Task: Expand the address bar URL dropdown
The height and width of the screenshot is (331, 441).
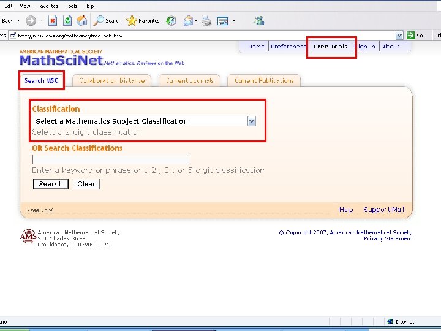Action: click(x=399, y=35)
